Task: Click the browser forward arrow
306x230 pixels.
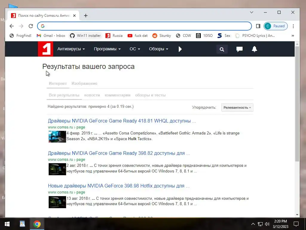Action: coord(21,26)
